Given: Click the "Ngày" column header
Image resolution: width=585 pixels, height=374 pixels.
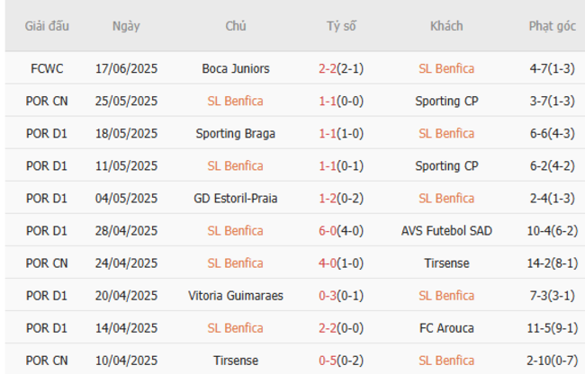Looking at the screenshot, I should tap(126, 26).
